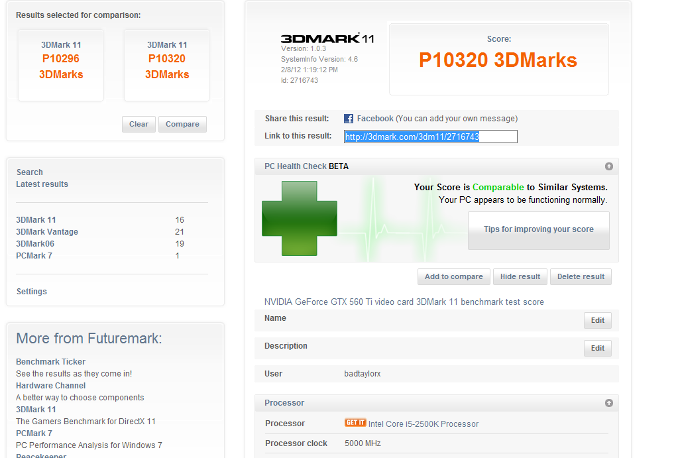Clear the selected comparison results

click(139, 124)
